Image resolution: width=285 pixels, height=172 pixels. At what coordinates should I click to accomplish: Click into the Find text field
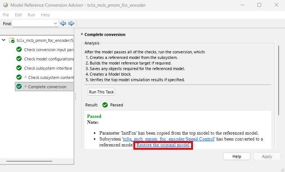[33, 23]
